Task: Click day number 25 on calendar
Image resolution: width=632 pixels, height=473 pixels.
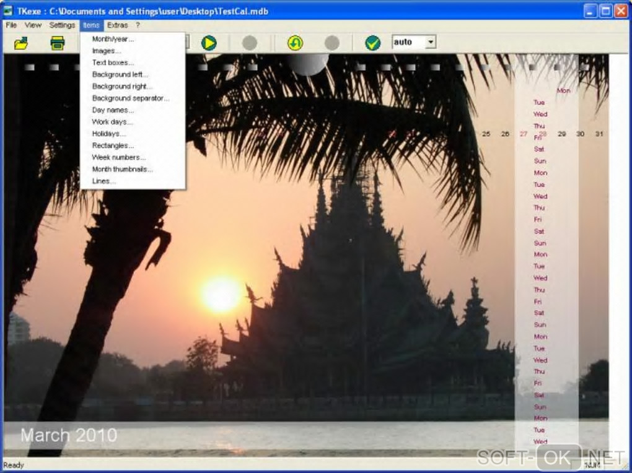Action: click(x=486, y=134)
